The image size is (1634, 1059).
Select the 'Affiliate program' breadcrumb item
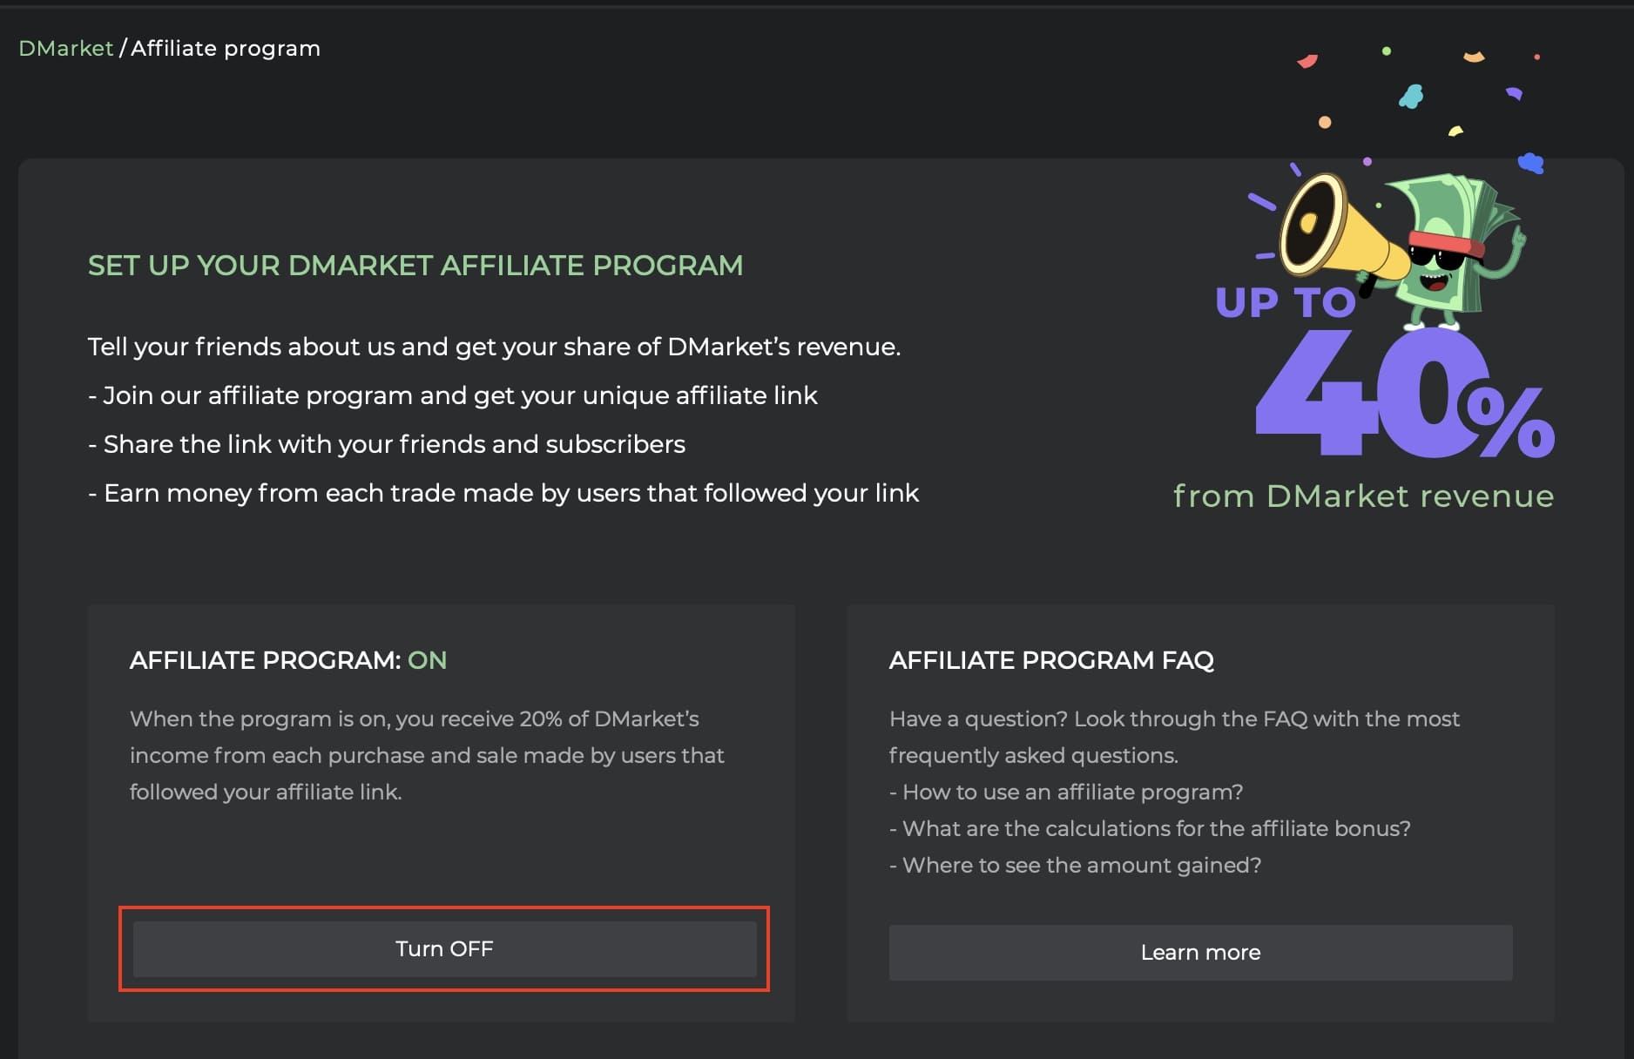click(226, 48)
